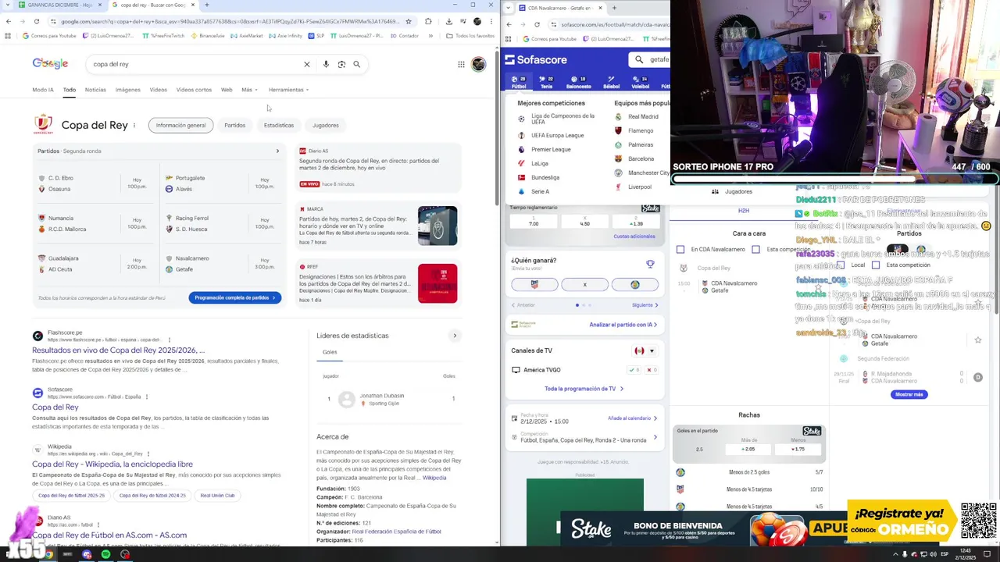Screen dimensions: 1000x562
Task: Open the Copa del Rey three-dot menu
Action: point(134,125)
